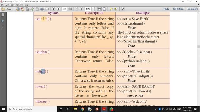This screenshot has width=200, height=112.
Task: Open the Comment pane
Action: tap(193, 9)
